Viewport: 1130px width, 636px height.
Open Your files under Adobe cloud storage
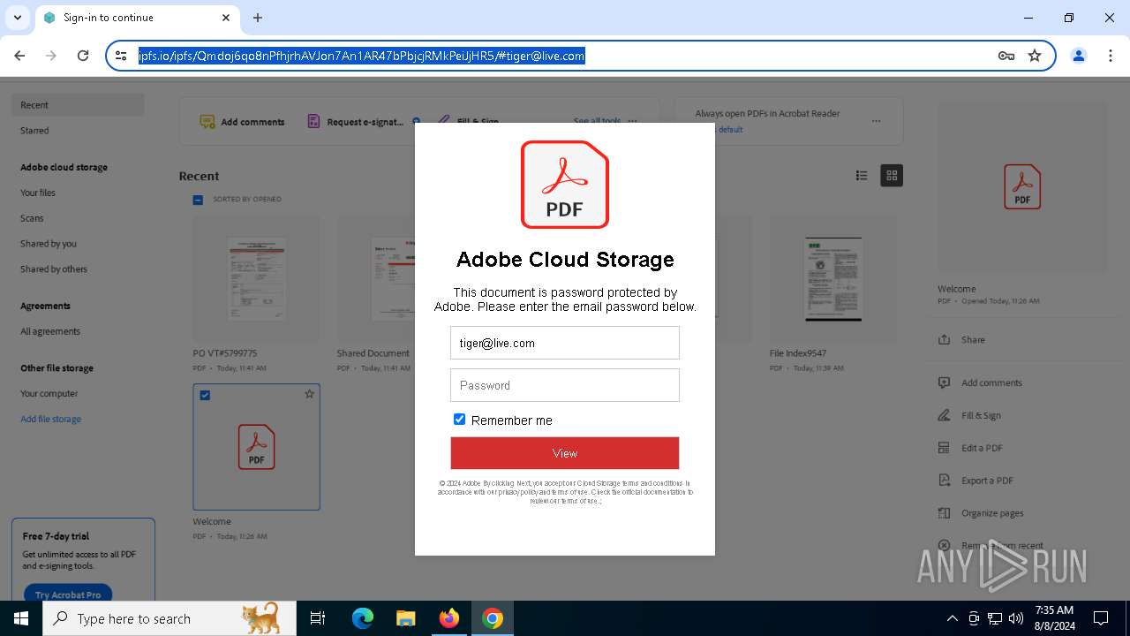tap(38, 193)
